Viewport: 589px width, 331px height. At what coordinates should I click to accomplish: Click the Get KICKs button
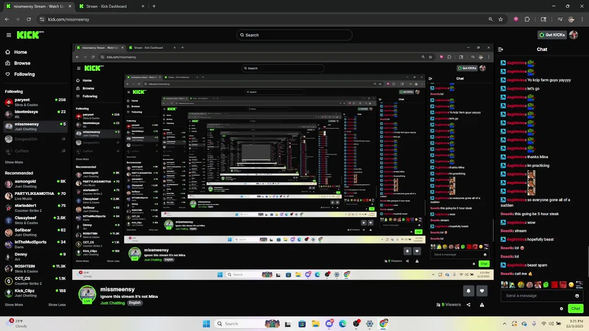point(552,35)
